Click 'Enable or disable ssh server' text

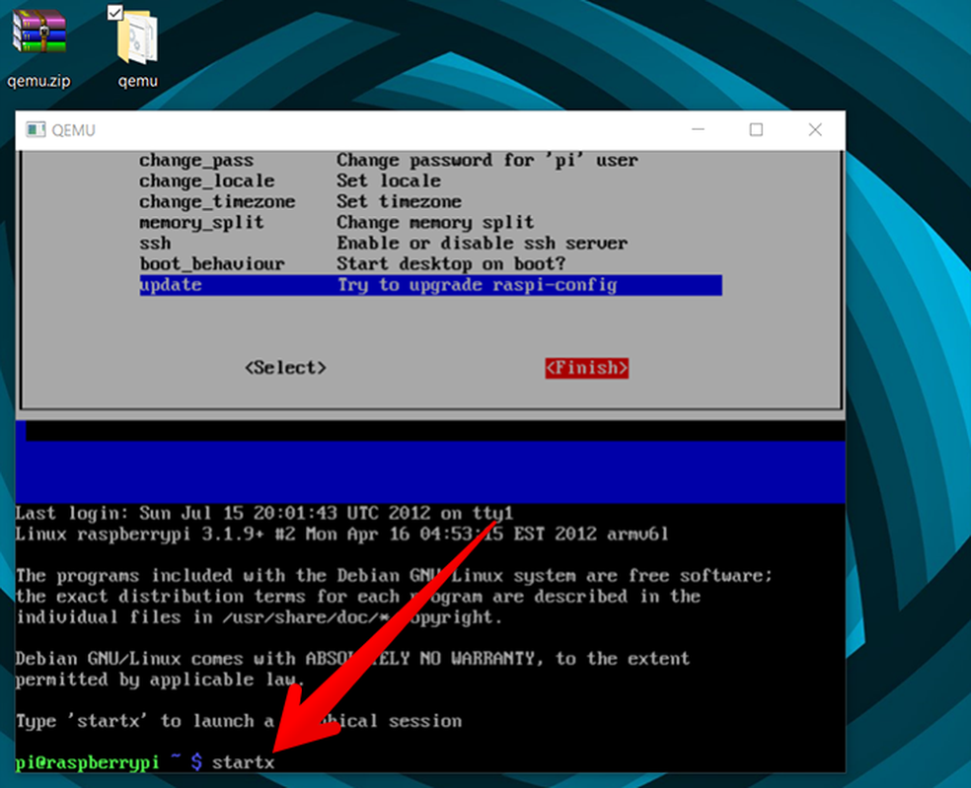[482, 244]
